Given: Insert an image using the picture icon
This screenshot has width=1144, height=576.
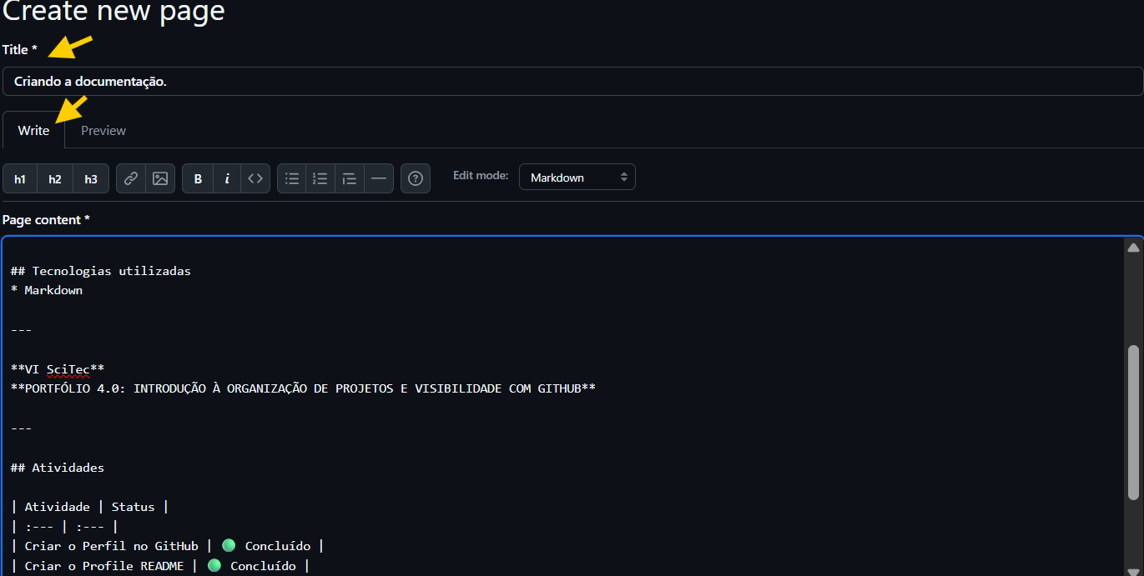Looking at the screenshot, I should [x=160, y=178].
